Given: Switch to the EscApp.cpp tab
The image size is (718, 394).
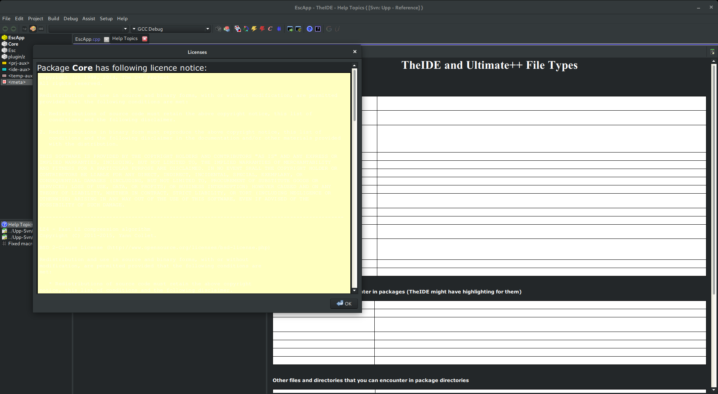Looking at the screenshot, I should pyautogui.click(x=88, y=39).
